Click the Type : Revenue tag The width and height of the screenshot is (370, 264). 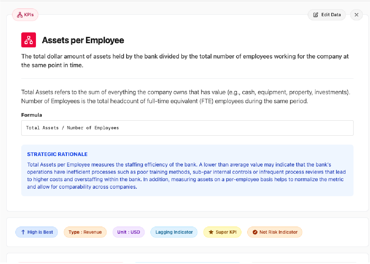[x=85, y=232]
